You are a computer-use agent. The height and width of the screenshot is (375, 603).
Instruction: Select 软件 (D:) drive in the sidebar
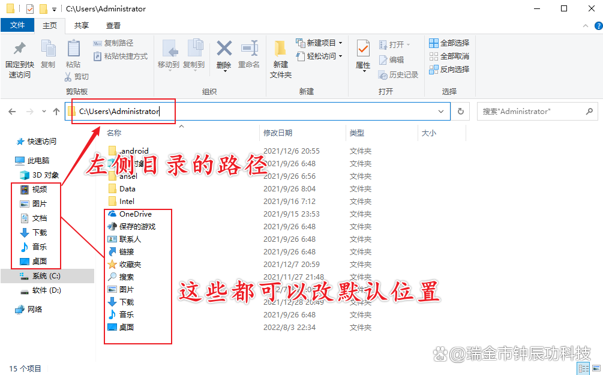point(41,290)
